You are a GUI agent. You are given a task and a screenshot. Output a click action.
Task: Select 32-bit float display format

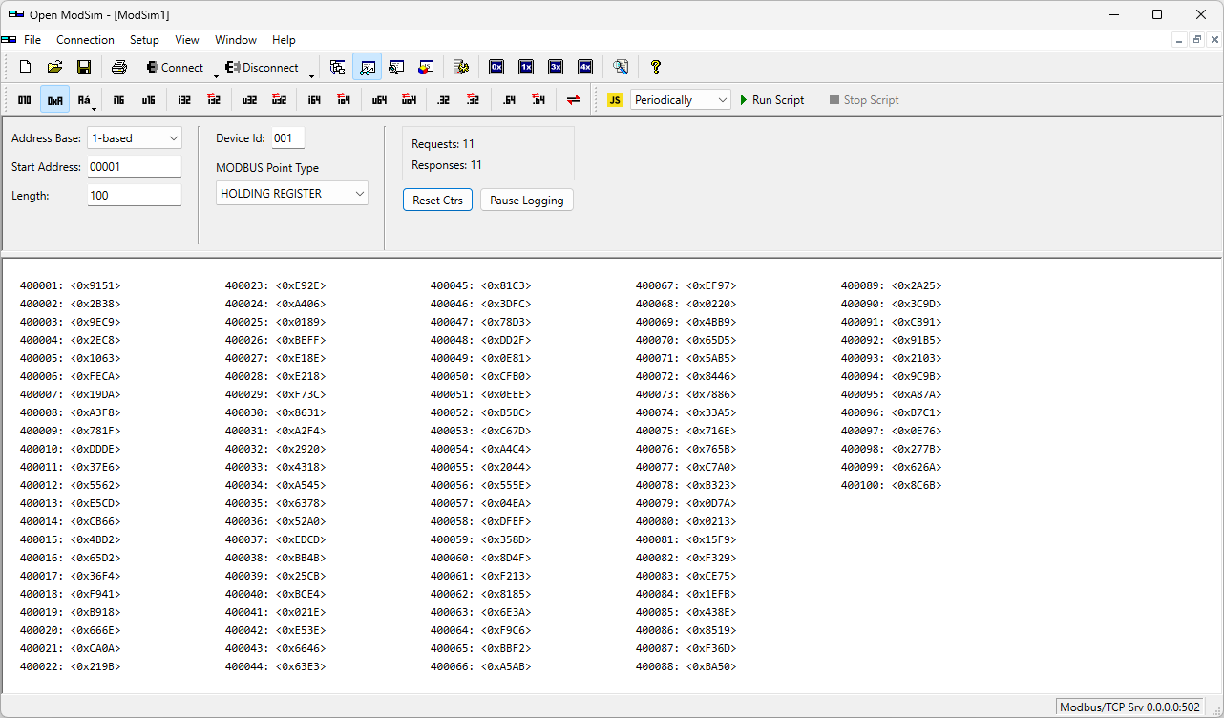[x=444, y=99]
